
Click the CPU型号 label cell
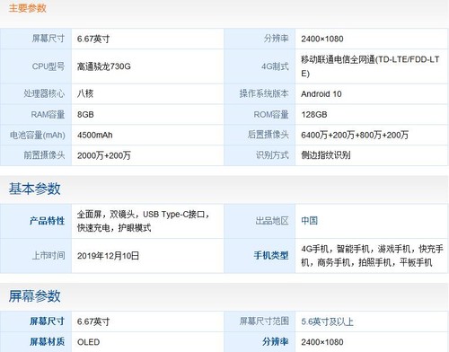(36, 66)
